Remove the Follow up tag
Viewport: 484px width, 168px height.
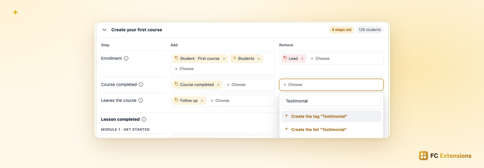coord(202,101)
